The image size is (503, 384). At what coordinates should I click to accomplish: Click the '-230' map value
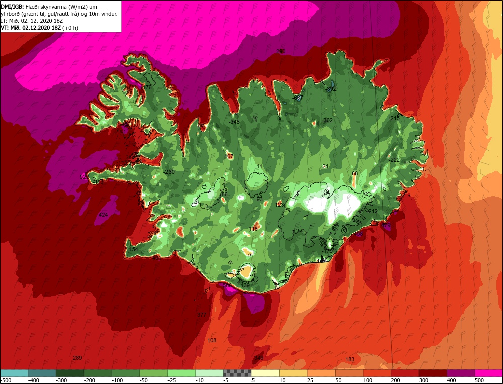169,172
